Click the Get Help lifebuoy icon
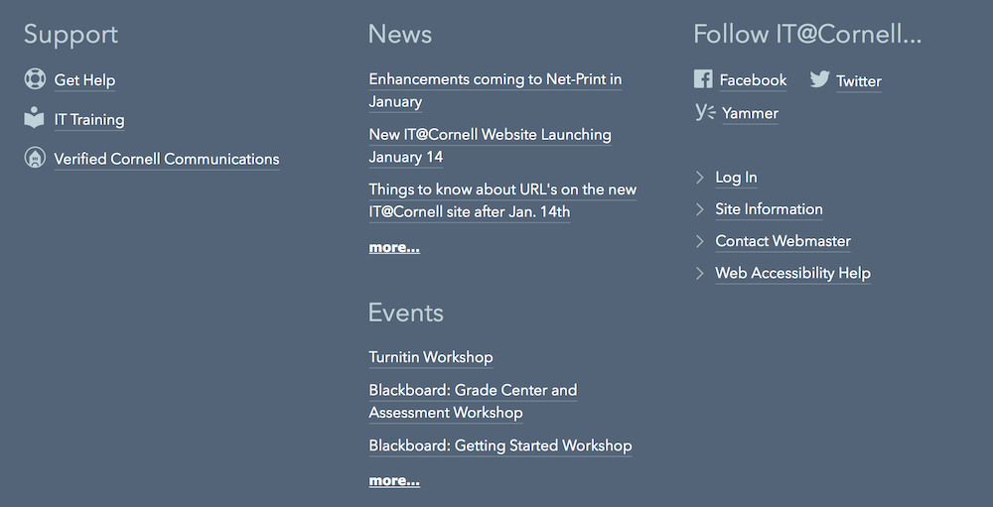993x507 pixels. pos(35,78)
